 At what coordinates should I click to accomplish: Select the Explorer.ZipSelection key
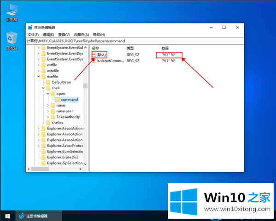(x=65, y=163)
